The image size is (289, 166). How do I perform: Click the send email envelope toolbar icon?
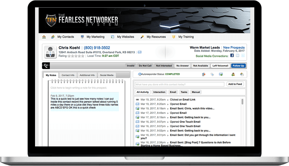tap(221, 74)
